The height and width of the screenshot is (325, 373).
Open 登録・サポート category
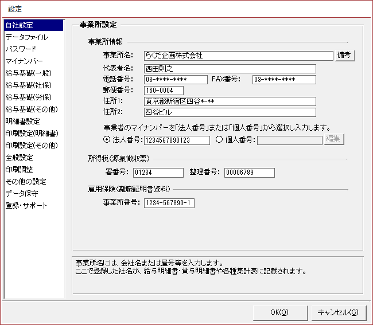[x=26, y=206]
